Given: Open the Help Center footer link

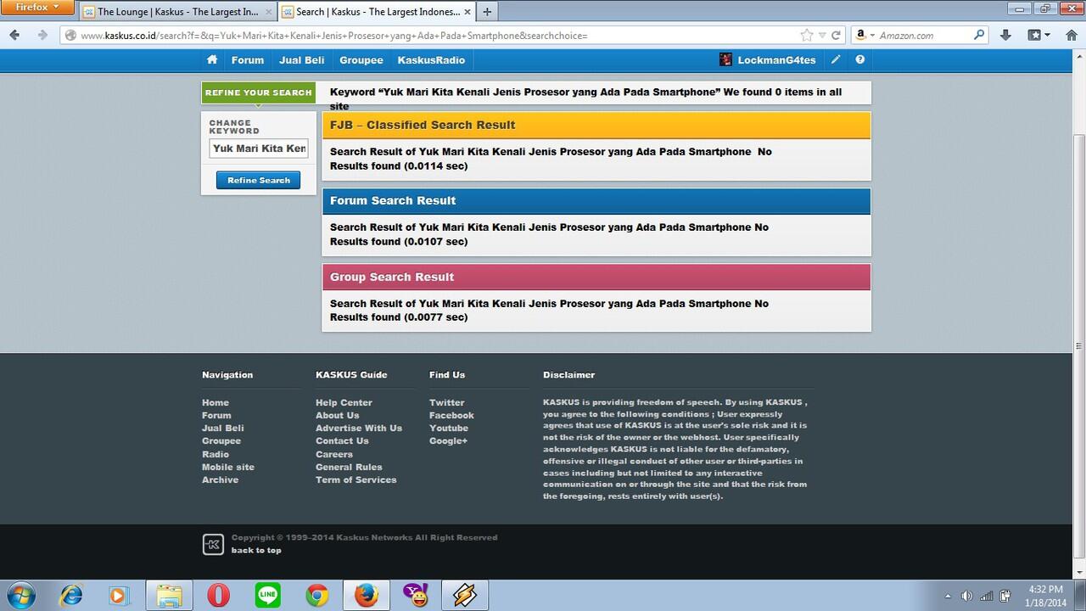Looking at the screenshot, I should click(344, 402).
